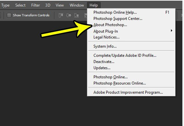
Task: Open the Filter menu
Action: [35, 5]
